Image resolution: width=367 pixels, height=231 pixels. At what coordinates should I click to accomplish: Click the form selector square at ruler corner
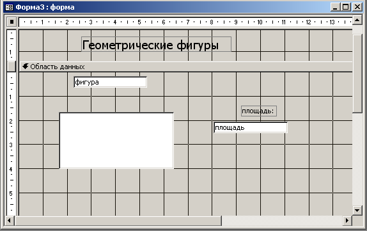point(12,22)
